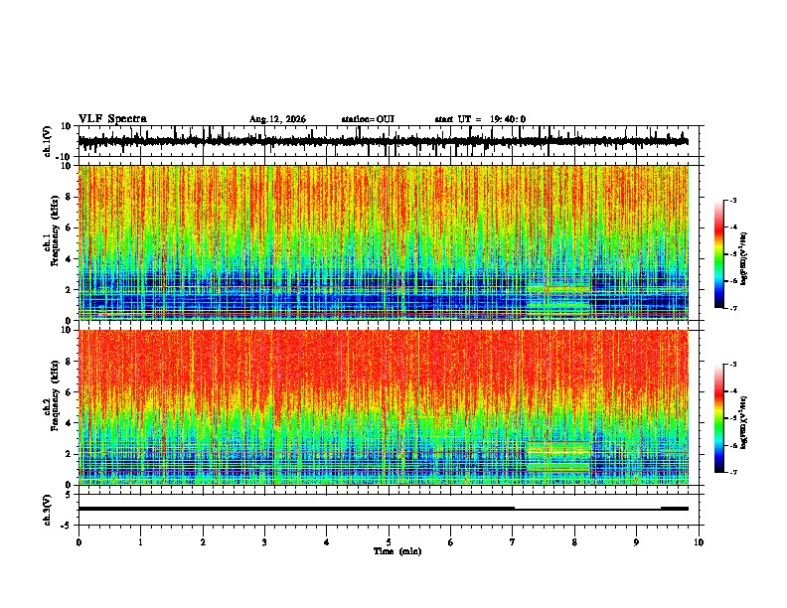Click the ch.1(V) axis label
787x608 pixels.
(x=48, y=143)
